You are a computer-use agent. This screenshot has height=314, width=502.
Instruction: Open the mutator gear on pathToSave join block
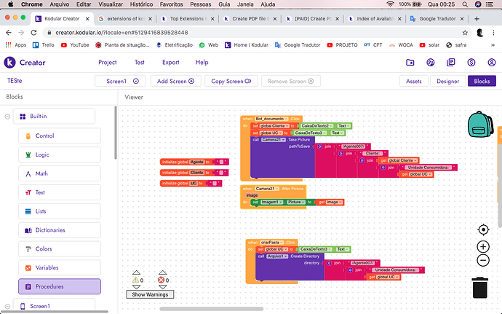[319, 146]
